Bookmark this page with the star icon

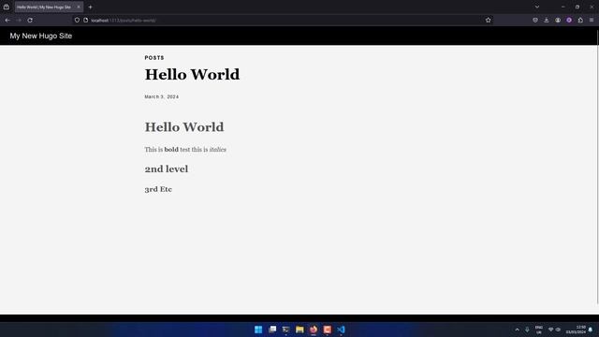(x=489, y=21)
